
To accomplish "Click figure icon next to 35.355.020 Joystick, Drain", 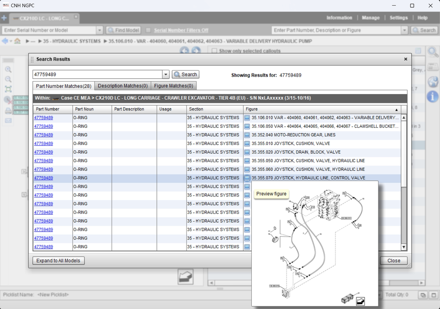I will [x=247, y=152].
